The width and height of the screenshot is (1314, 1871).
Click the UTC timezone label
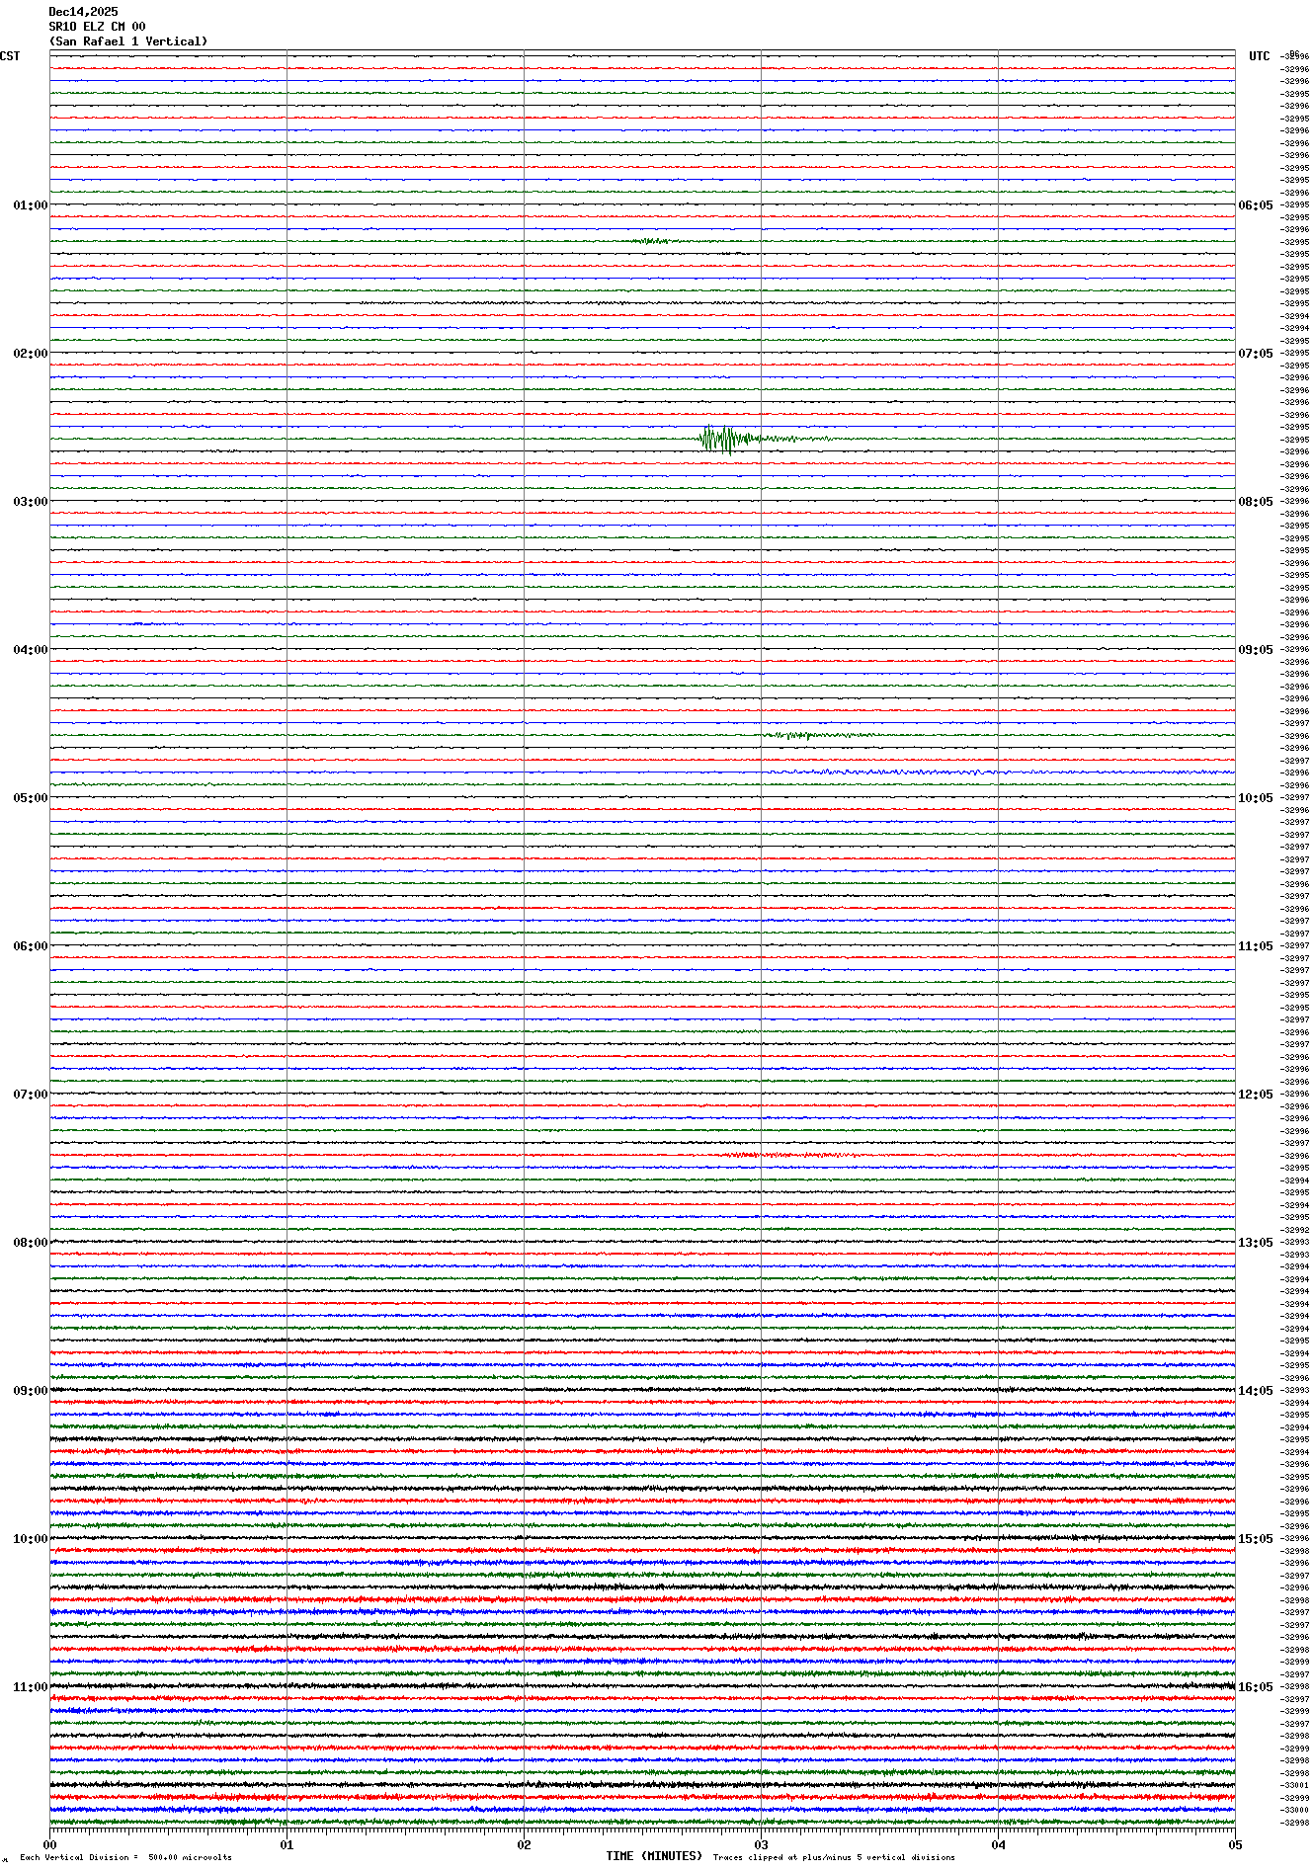[1259, 56]
